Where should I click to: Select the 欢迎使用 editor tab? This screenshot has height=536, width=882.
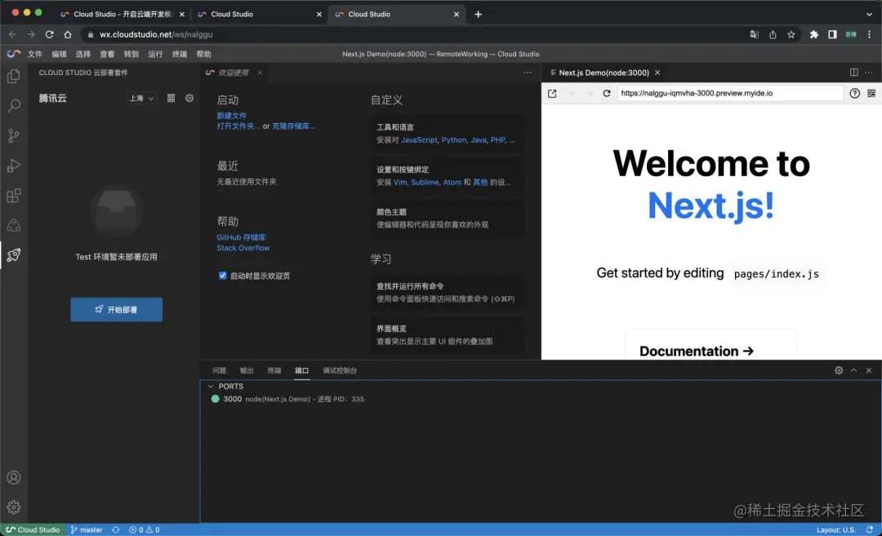pos(234,73)
